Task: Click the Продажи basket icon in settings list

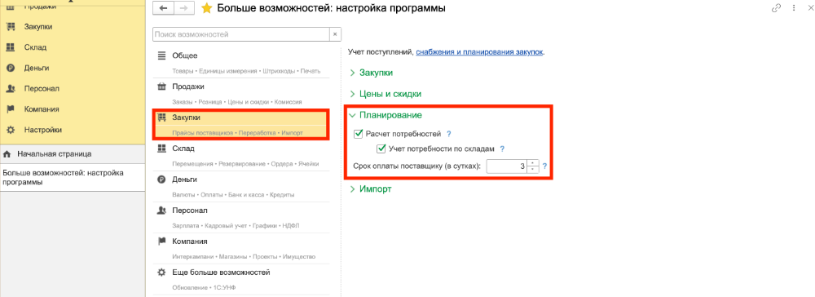Action: pyautogui.click(x=161, y=86)
